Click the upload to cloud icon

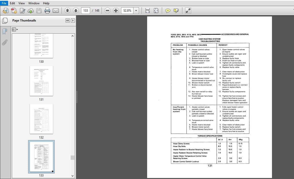(31, 11)
